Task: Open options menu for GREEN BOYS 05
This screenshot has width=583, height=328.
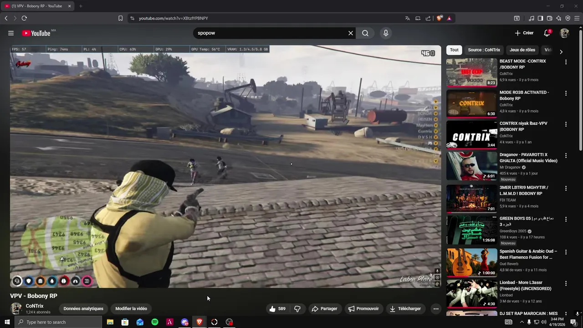Action: click(566, 219)
